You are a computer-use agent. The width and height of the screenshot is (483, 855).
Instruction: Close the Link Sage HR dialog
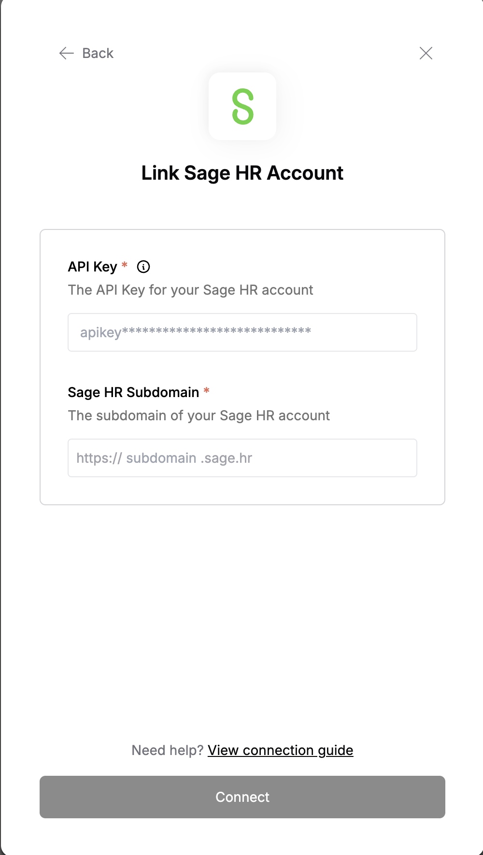[426, 53]
